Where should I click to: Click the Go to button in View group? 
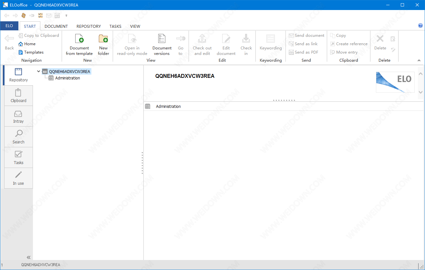(x=181, y=45)
